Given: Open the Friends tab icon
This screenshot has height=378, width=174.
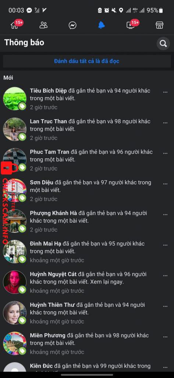Looking at the screenshot, I should pos(43,25).
